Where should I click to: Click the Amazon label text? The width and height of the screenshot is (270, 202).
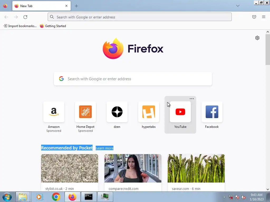[x=54, y=127]
